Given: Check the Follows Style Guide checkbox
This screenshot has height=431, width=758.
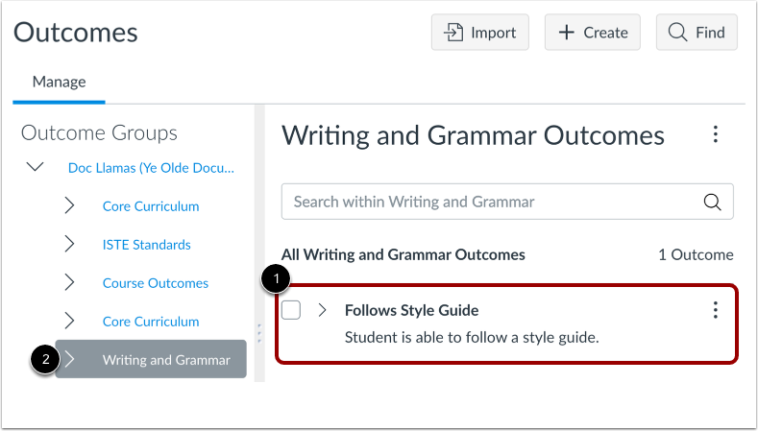Looking at the screenshot, I should click(x=291, y=310).
